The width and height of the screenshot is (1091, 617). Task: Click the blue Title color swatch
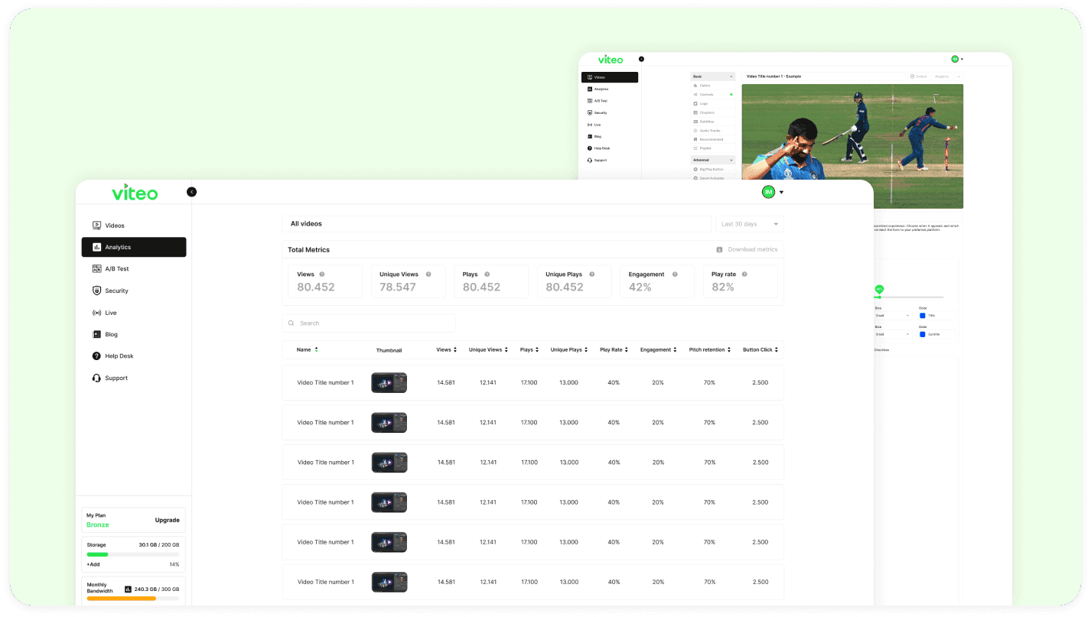point(922,315)
